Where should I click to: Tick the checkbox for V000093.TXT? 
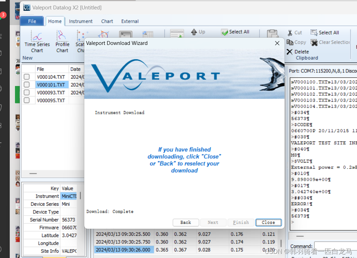coord(26,92)
